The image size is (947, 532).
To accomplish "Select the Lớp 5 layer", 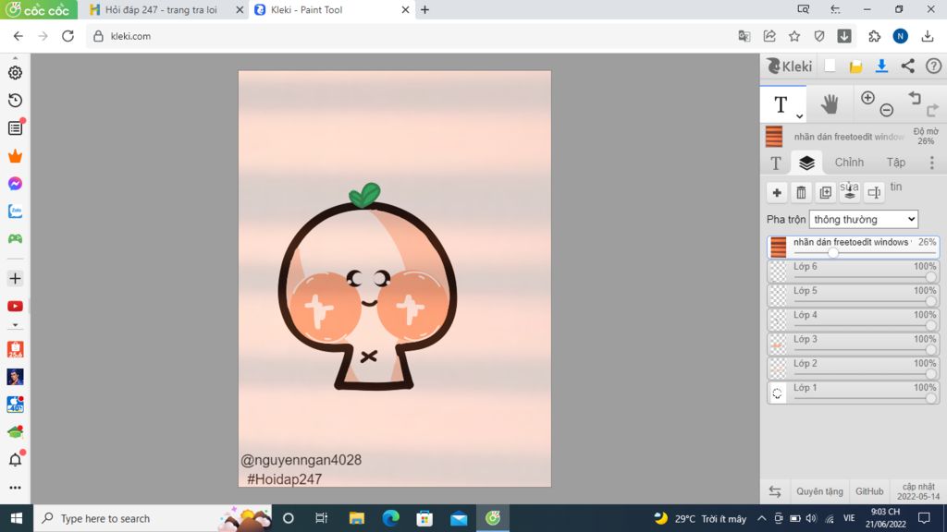I will (853, 296).
